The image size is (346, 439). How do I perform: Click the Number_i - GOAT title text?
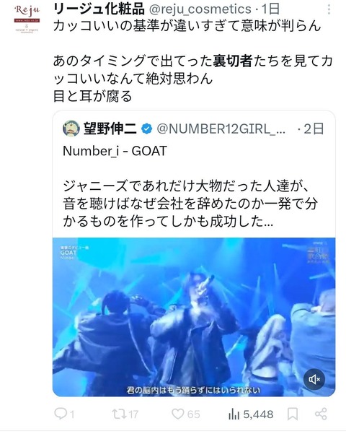115,151
